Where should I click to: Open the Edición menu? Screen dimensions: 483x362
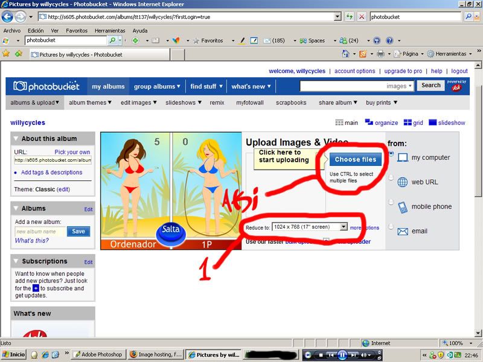(36, 31)
